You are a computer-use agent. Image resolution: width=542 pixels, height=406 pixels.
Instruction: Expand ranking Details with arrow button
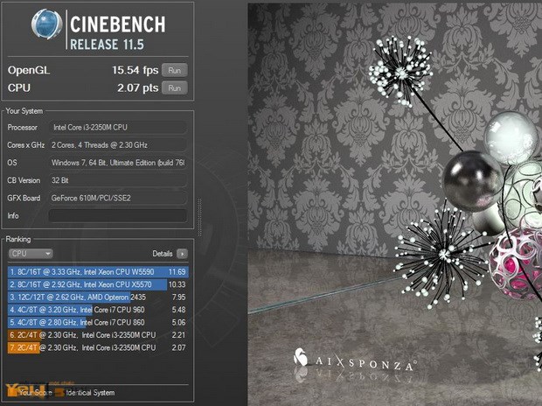click(x=182, y=253)
